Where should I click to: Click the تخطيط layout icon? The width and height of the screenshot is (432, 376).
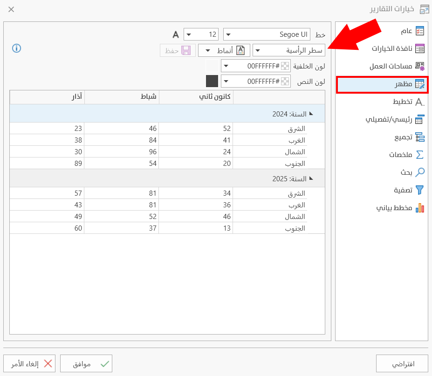(419, 102)
